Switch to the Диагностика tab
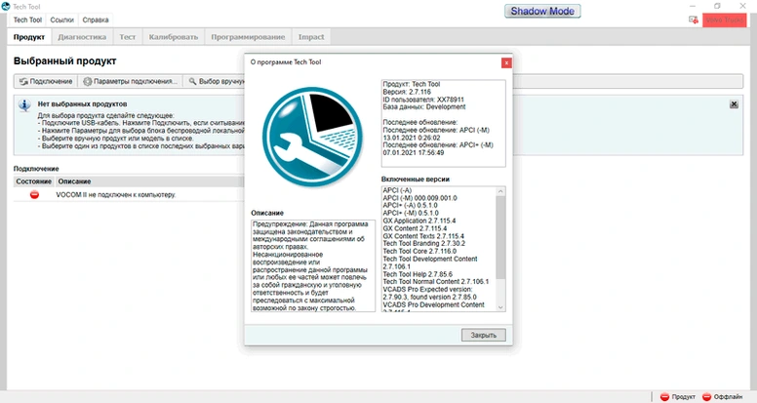Screen dimensions: 757x403 (82, 37)
